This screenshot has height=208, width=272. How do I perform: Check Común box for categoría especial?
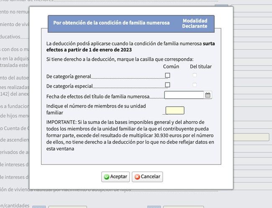click(167, 85)
